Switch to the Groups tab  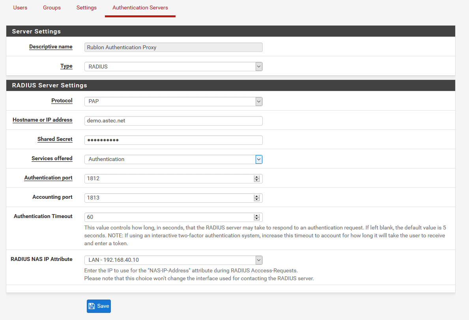[x=52, y=7]
